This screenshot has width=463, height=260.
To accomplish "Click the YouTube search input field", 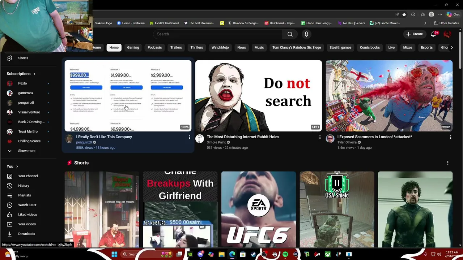I will point(218,34).
